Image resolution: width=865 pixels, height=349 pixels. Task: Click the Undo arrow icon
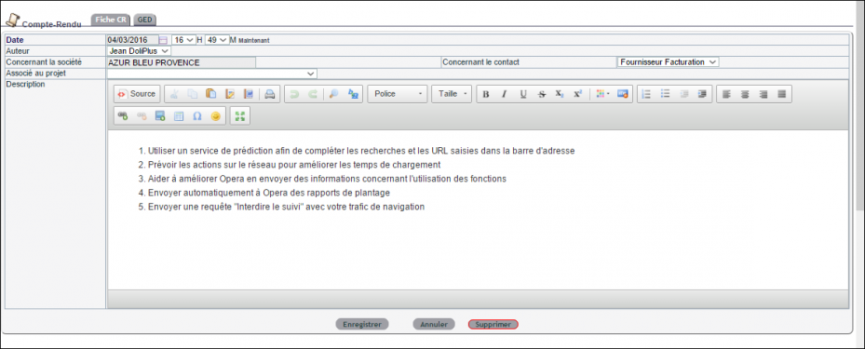[294, 94]
